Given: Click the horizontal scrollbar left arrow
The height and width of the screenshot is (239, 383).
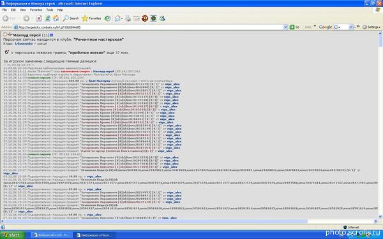Looking at the screenshot, I should (x=3, y=221).
